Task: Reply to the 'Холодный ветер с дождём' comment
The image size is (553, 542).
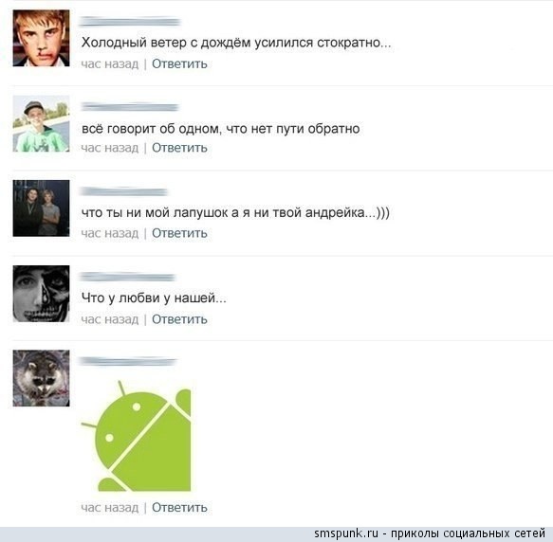Action: click(179, 63)
